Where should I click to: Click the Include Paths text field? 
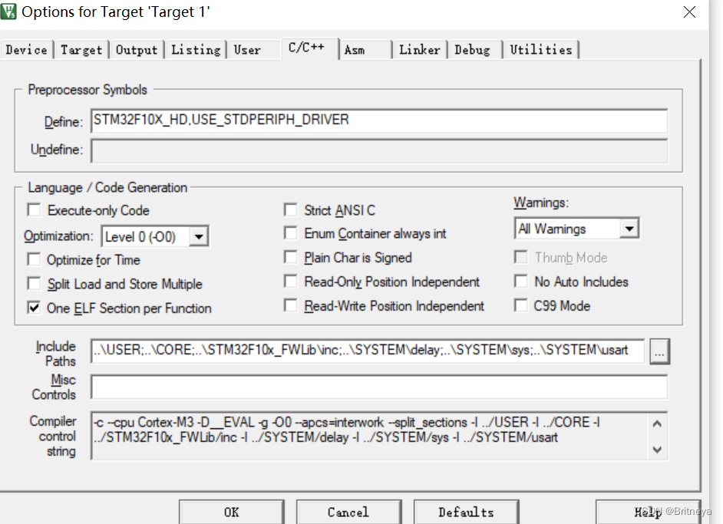click(x=368, y=351)
